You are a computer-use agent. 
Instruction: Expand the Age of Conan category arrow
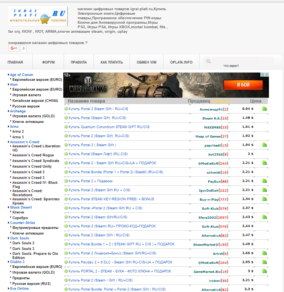[9, 75]
